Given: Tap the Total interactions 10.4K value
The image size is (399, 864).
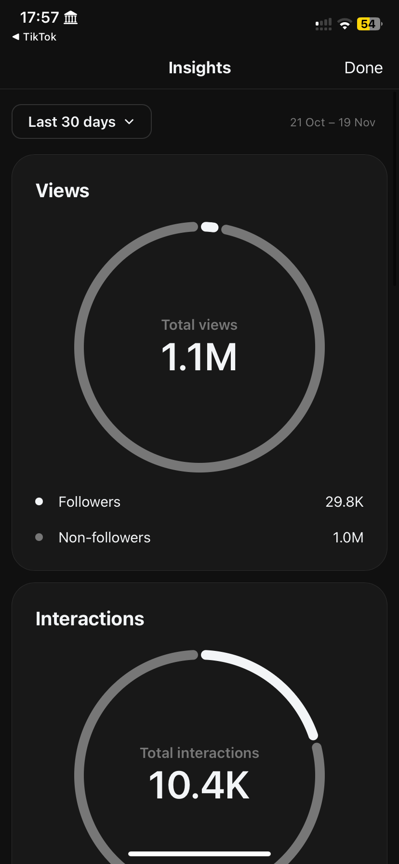Looking at the screenshot, I should pyautogui.click(x=199, y=785).
